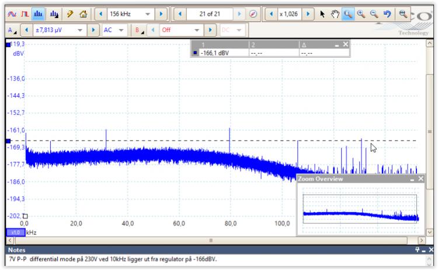Select the normal arrow pointer tool
This screenshot has height=270, width=438.
coord(324,13)
